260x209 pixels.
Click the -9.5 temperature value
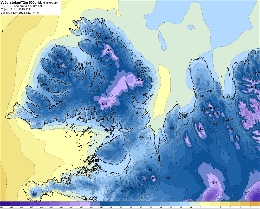[x=169, y=178]
